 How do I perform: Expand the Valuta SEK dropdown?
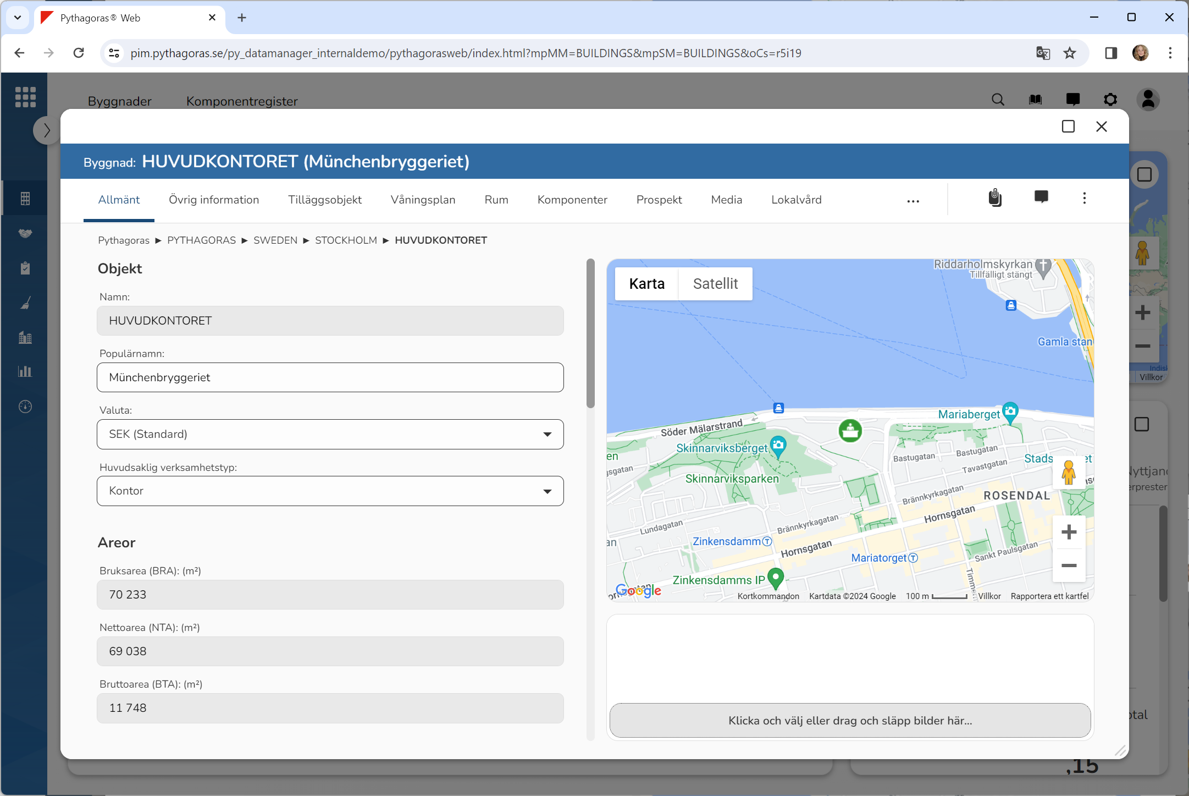coord(330,434)
